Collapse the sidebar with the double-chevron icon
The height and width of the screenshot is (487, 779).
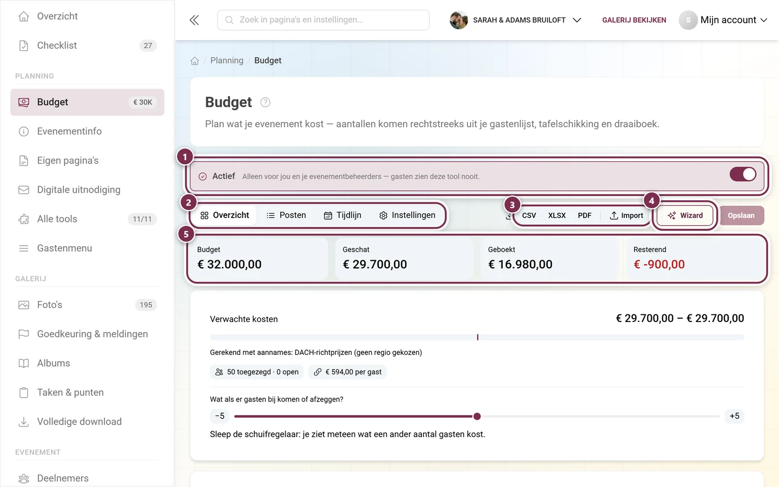(x=194, y=20)
